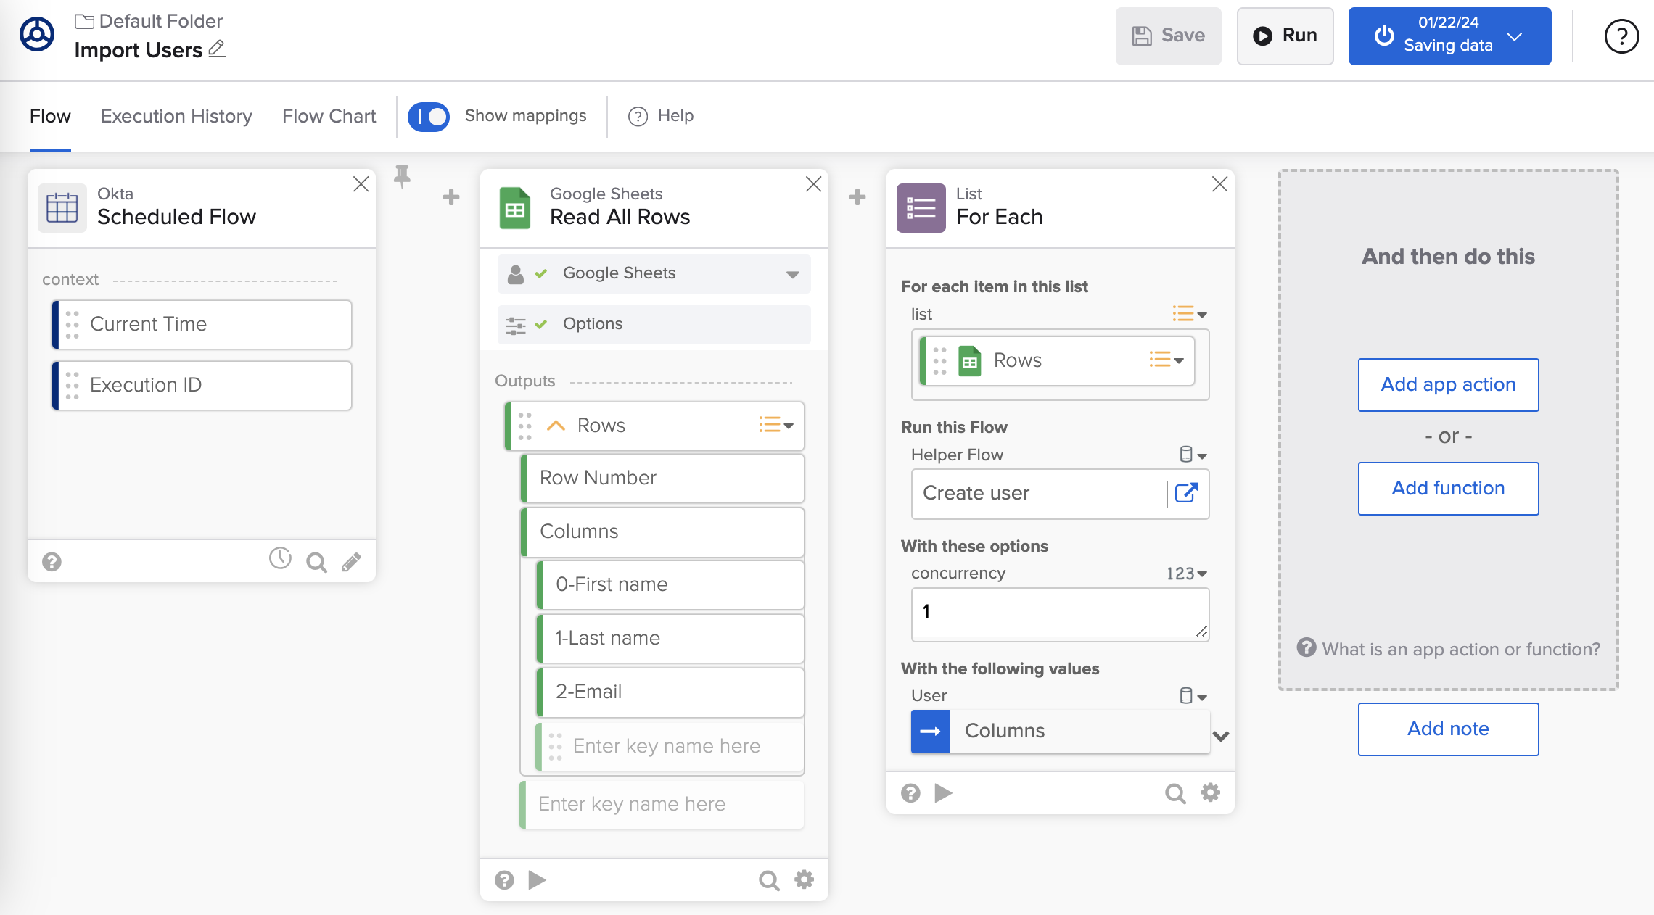Open the gear settings on the For Each card

[x=1210, y=793]
